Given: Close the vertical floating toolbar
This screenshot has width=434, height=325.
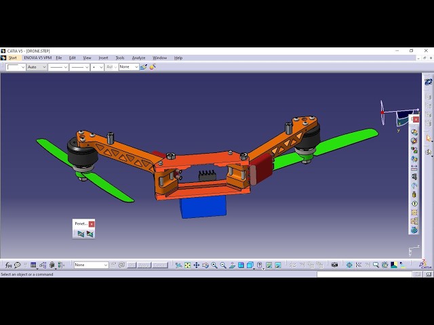Looking at the screenshot, I should pyautogui.click(x=416, y=119).
